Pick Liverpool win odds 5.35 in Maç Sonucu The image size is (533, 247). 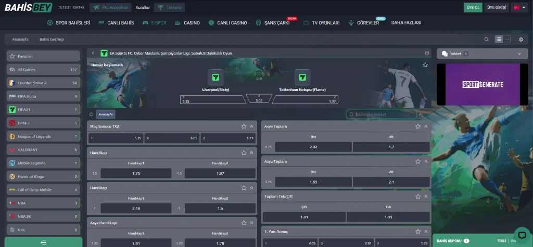[x=116, y=138]
